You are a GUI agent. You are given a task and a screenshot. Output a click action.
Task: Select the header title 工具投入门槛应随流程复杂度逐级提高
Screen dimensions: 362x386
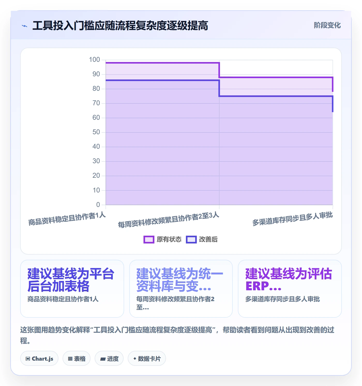[x=120, y=26]
